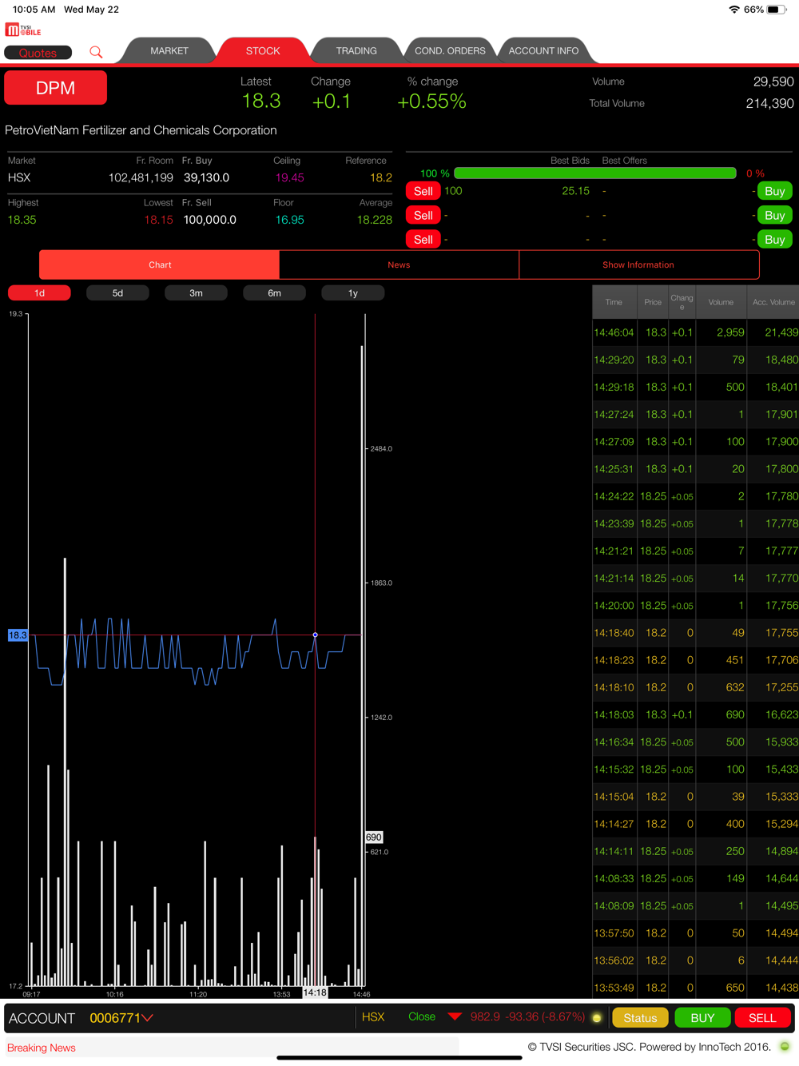Tap the third Sell button in bids
Viewport: 799px width, 1066px height.
(423, 239)
